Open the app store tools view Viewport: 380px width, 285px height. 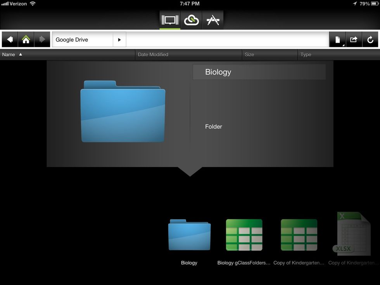213,19
